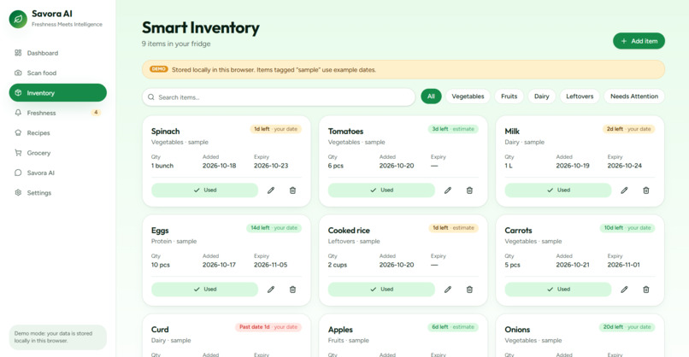Go to Scan food
Screen dimensions: 689x357
point(57,73)
